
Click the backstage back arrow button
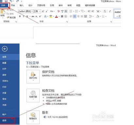click(x=5, y=49)
